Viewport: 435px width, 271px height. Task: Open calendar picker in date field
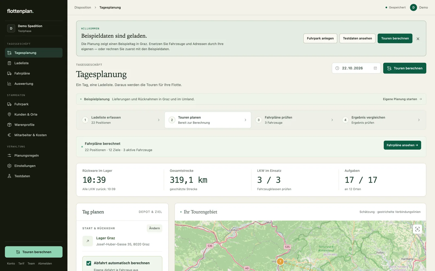(x=375, y=68)
